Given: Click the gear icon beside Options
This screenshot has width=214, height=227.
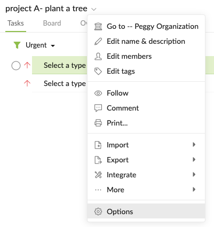Looking at the screenshot, I should [98, 212].
